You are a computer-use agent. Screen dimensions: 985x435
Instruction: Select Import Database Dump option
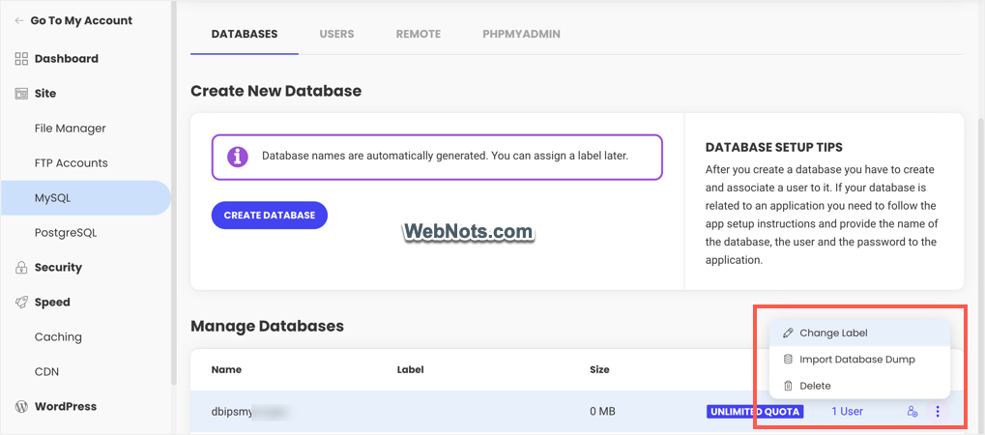856,360
